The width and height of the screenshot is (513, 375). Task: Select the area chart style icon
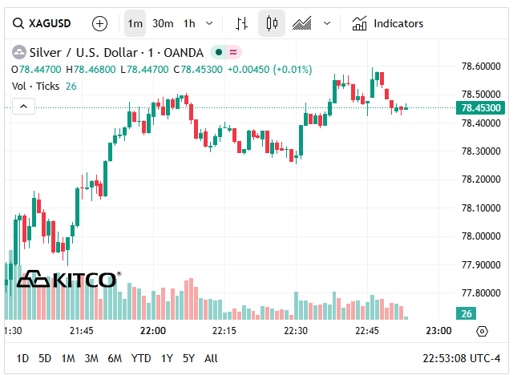click(x=302, y=23)
